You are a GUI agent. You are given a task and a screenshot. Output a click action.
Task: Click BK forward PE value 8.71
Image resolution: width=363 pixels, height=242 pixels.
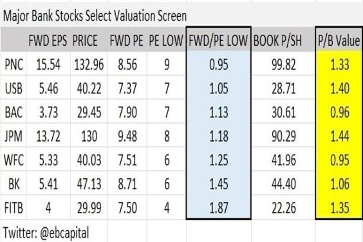[127, 184]
